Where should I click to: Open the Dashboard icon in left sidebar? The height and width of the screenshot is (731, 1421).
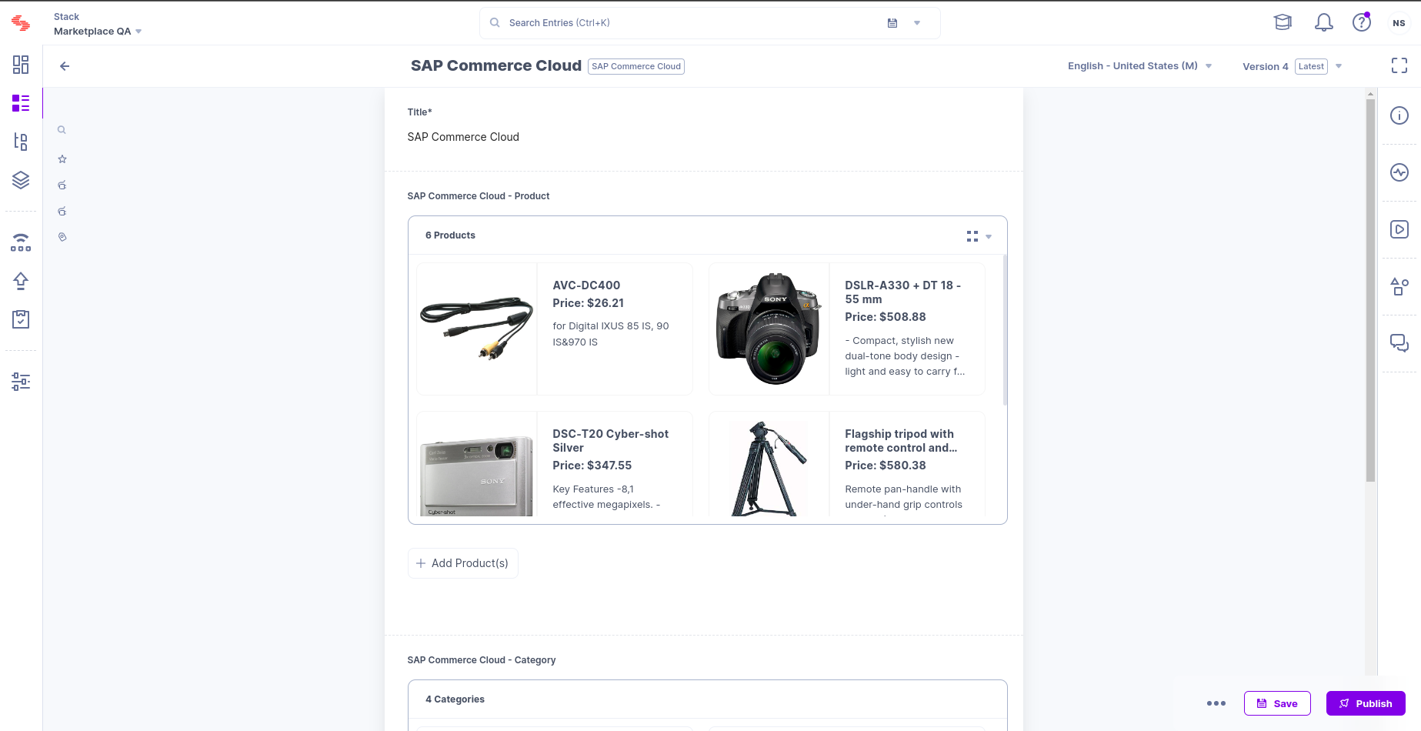click(x=21, y=65)
